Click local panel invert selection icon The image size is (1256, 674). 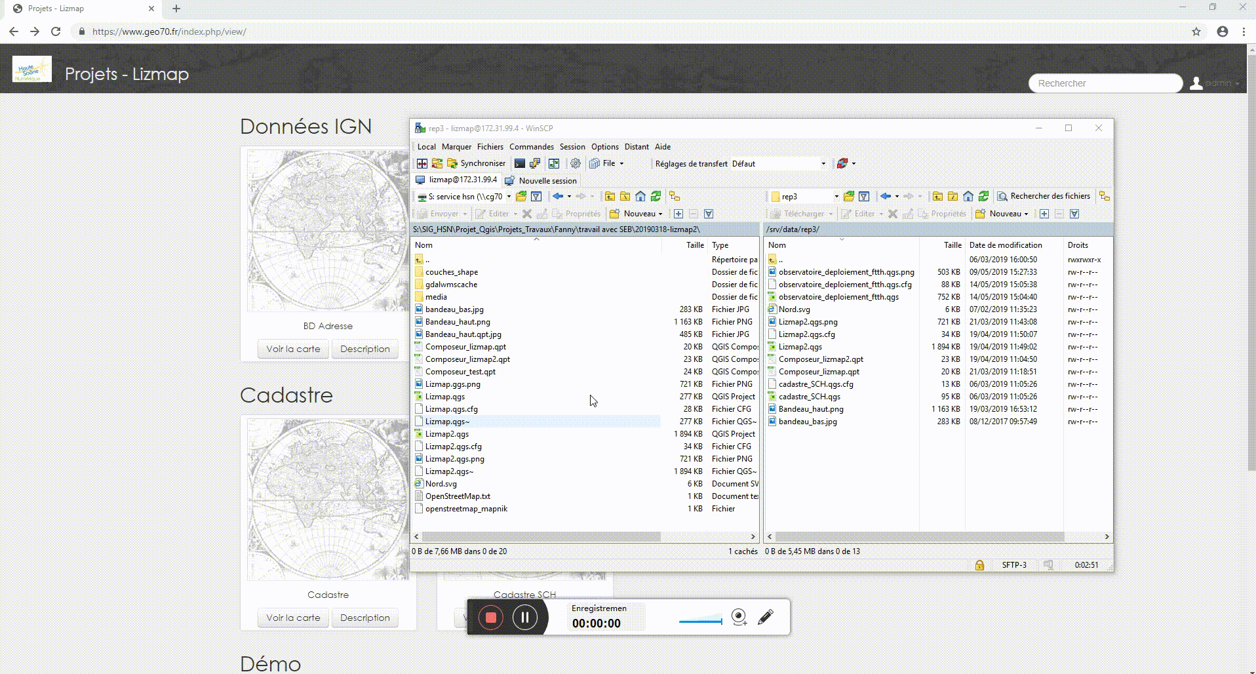click(709, 214)
